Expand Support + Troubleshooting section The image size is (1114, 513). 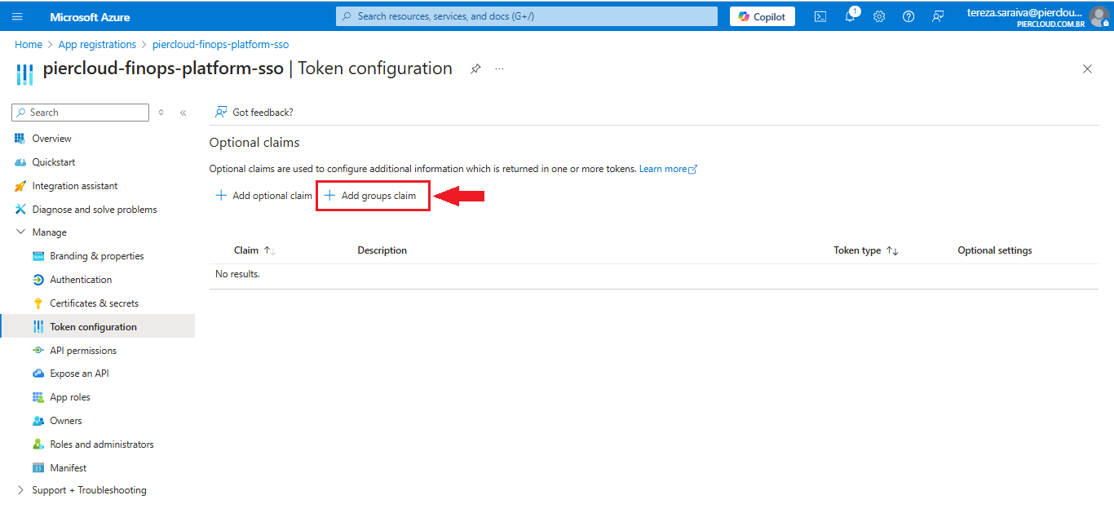pyautogui.click(x=21, y=490)
